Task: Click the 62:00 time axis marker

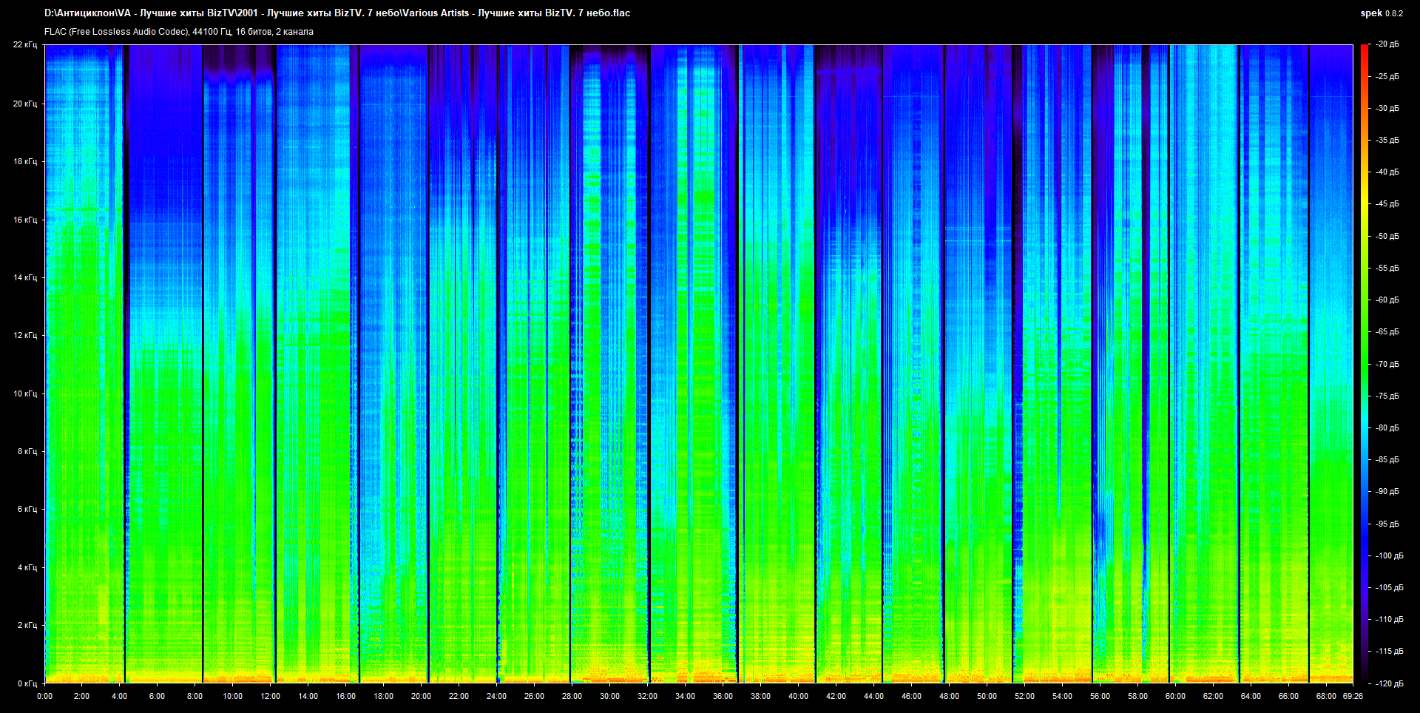Action: tap(1213, 696)
